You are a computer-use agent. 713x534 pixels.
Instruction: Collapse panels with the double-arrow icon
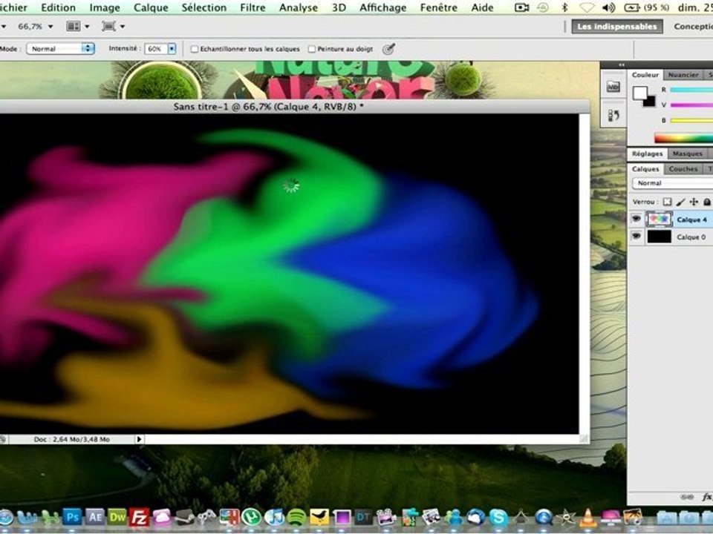(622, 65)
